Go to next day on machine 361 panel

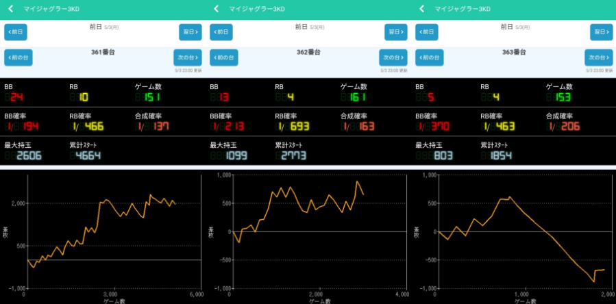pyautogui.click(x=190, y=32)
